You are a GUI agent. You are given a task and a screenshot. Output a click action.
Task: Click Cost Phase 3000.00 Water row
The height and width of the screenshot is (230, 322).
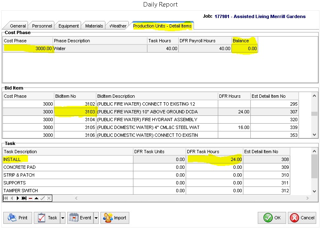tap(130, 48)
